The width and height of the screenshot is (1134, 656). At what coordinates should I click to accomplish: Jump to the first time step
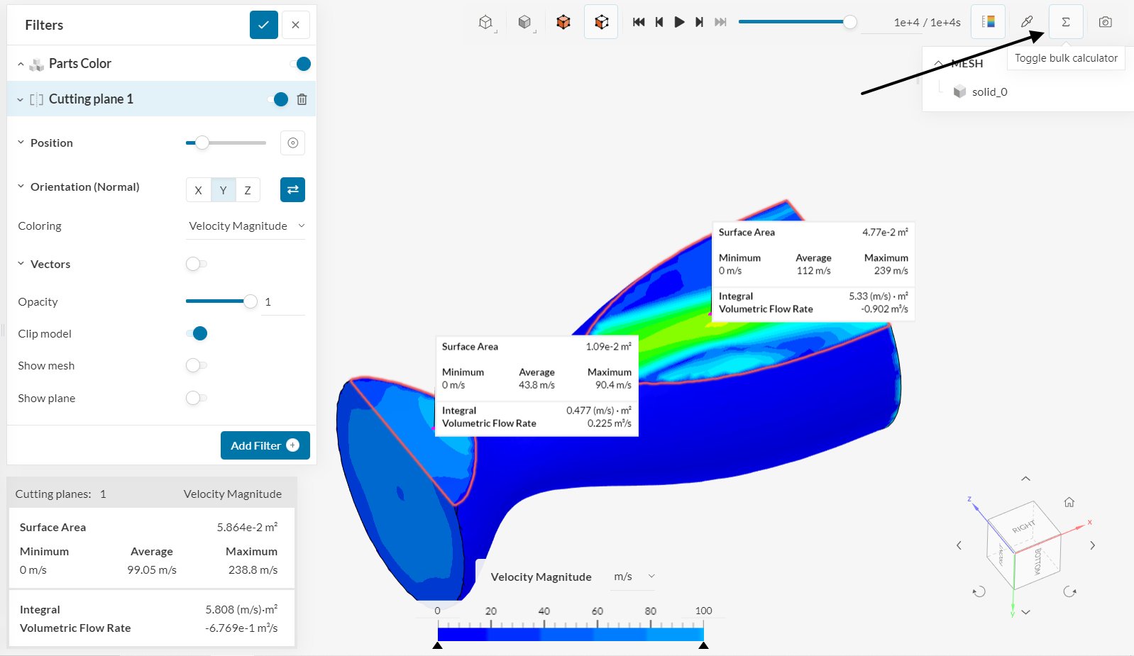(639, 22)
